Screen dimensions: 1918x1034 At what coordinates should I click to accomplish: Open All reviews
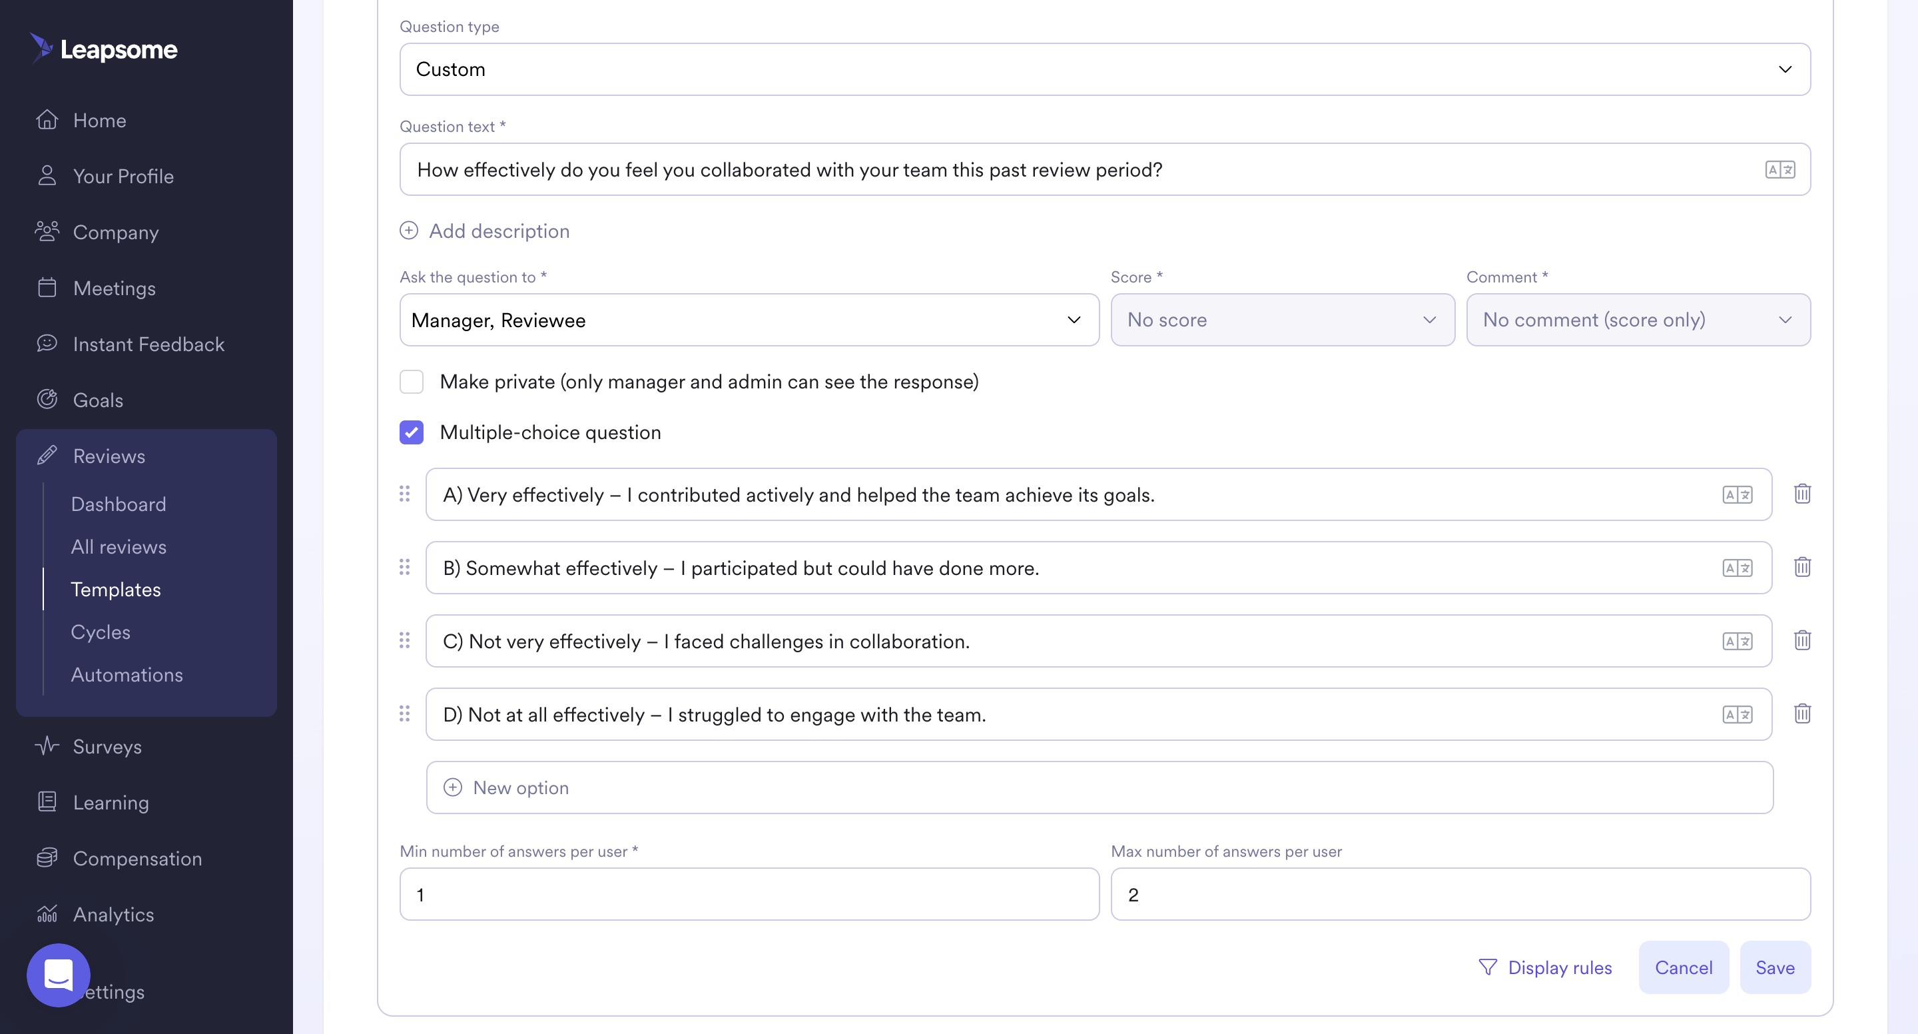point(119,546)
